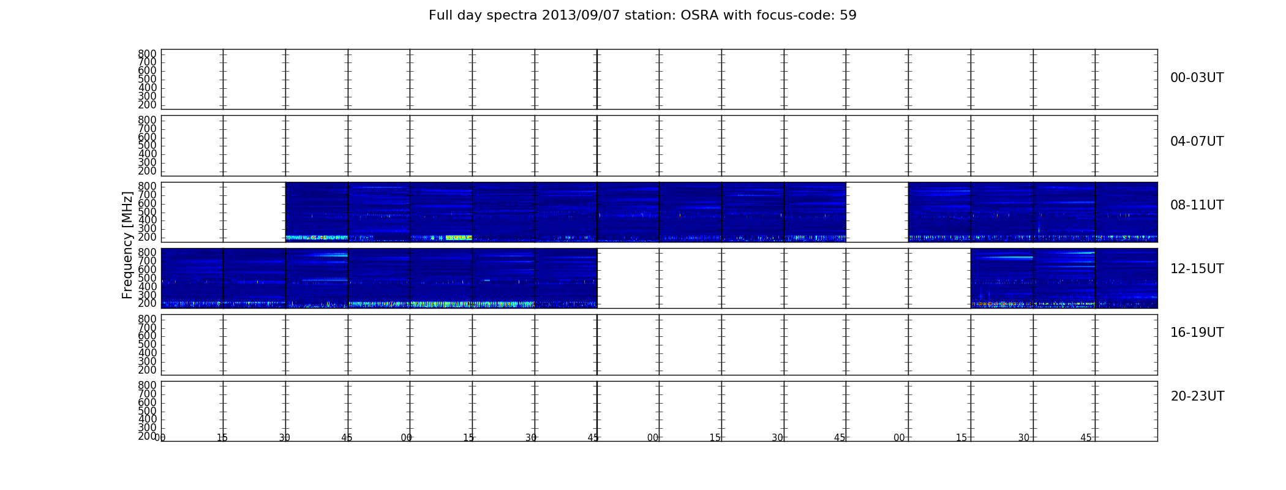Click the "Frequency [MHz]" axis label
The width and height of the screenshot is (1286, 490).
127,245
